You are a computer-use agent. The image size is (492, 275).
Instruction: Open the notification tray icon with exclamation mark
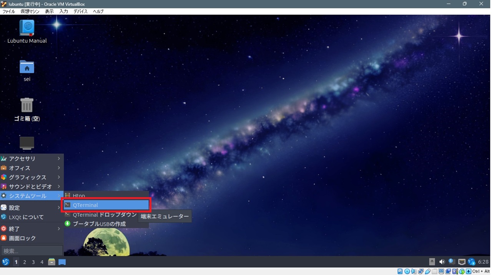coord(452,262)
